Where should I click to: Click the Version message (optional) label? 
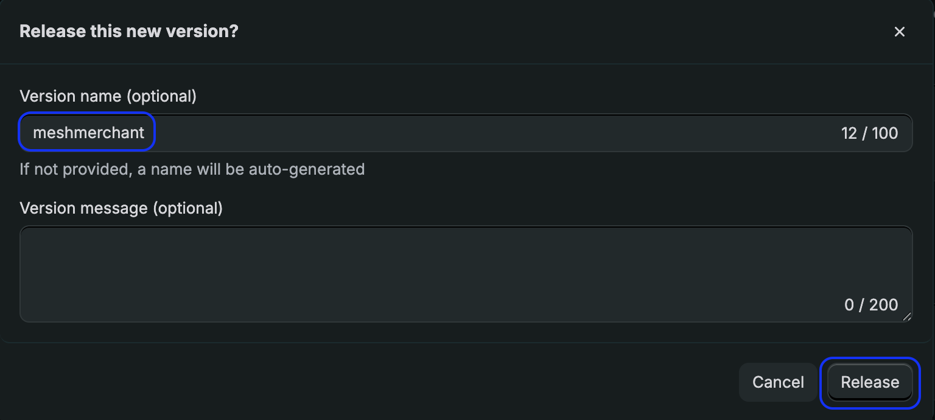pos(121,208)
